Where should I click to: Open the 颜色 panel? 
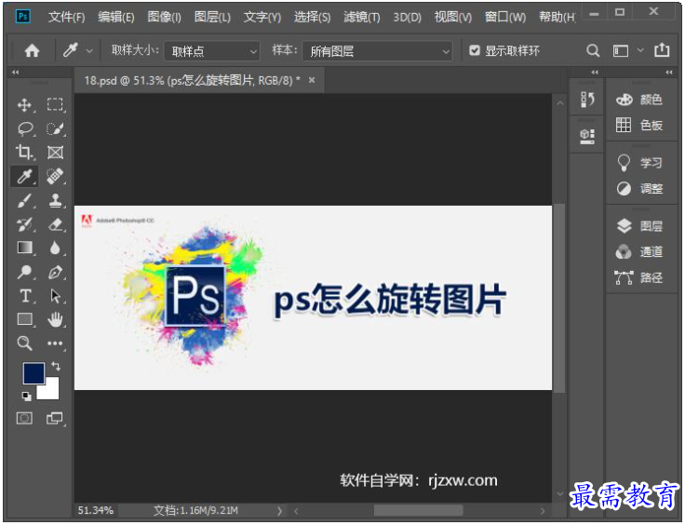[x=638, y=100]
